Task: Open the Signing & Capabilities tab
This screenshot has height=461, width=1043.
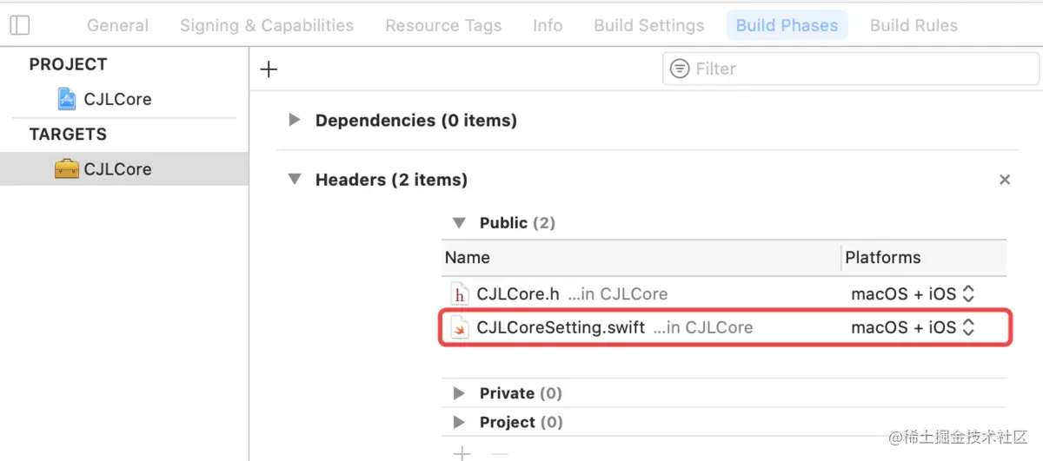Action: pos(266,25)
